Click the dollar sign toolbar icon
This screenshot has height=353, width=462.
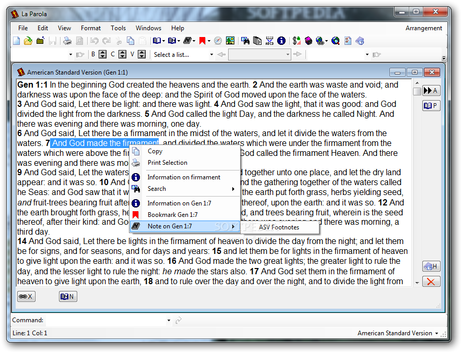pos(297,41)
